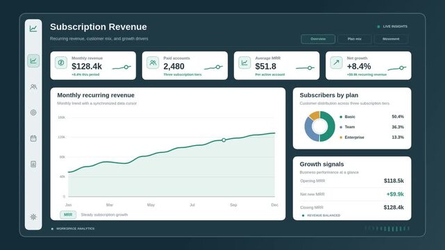The image size is (445, 250).
Task: Click the chart logo icon atop sidebar
Action: click(x=33, y=28)
